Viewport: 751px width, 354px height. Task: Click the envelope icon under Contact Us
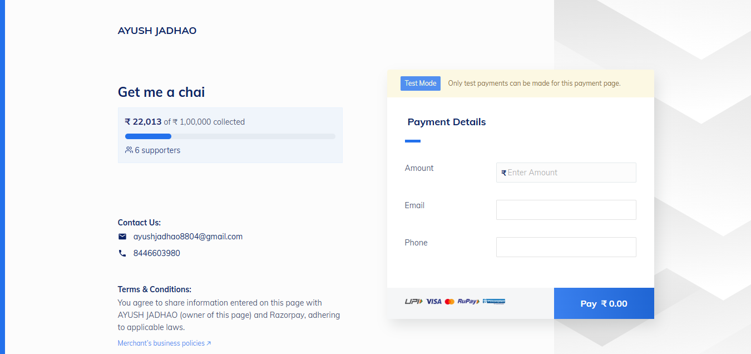pyautogui.click(x=122, y=237)
